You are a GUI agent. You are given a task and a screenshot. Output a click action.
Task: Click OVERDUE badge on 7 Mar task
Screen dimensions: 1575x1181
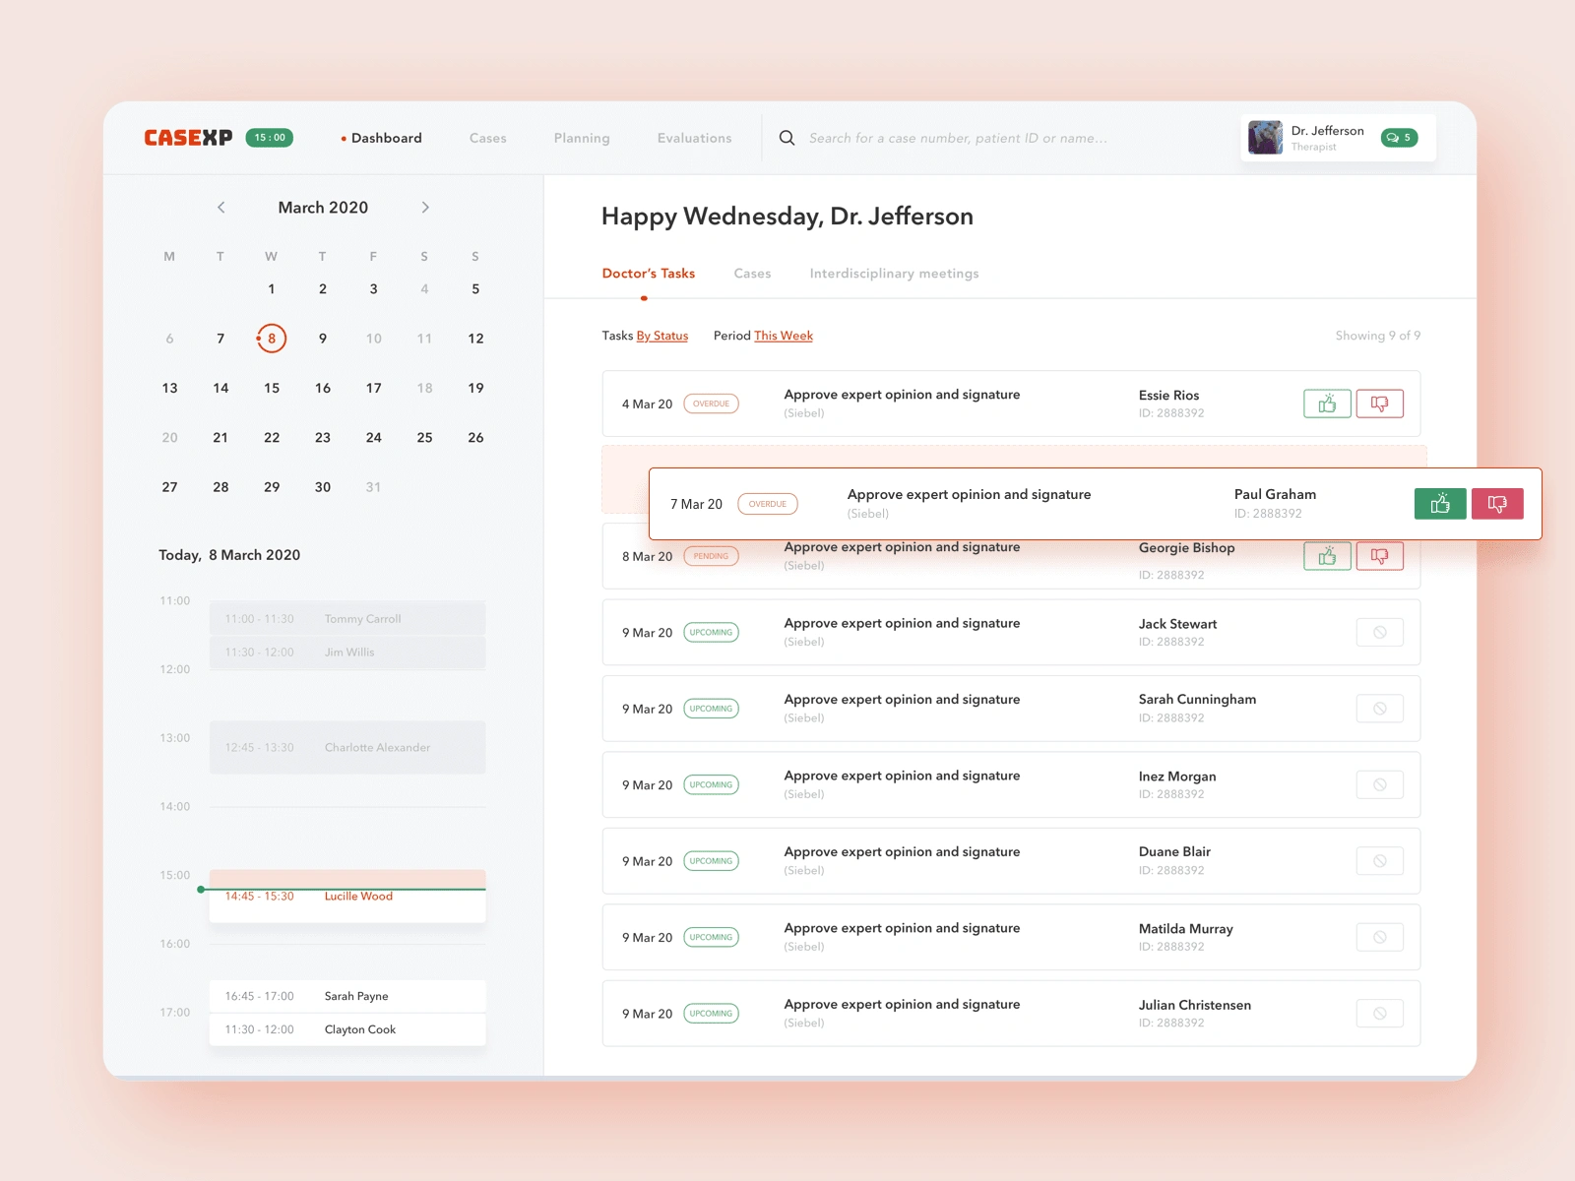click(x=768, y=504)
